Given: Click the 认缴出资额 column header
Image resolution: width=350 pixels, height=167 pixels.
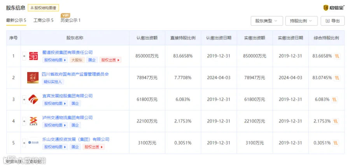Looking at the screenshot, I should (x=147, y=38).
